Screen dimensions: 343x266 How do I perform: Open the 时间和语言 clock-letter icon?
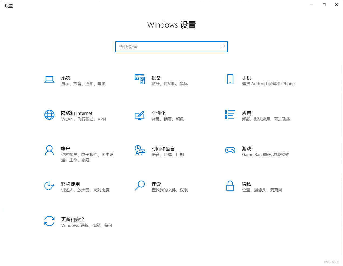[140, 150]
